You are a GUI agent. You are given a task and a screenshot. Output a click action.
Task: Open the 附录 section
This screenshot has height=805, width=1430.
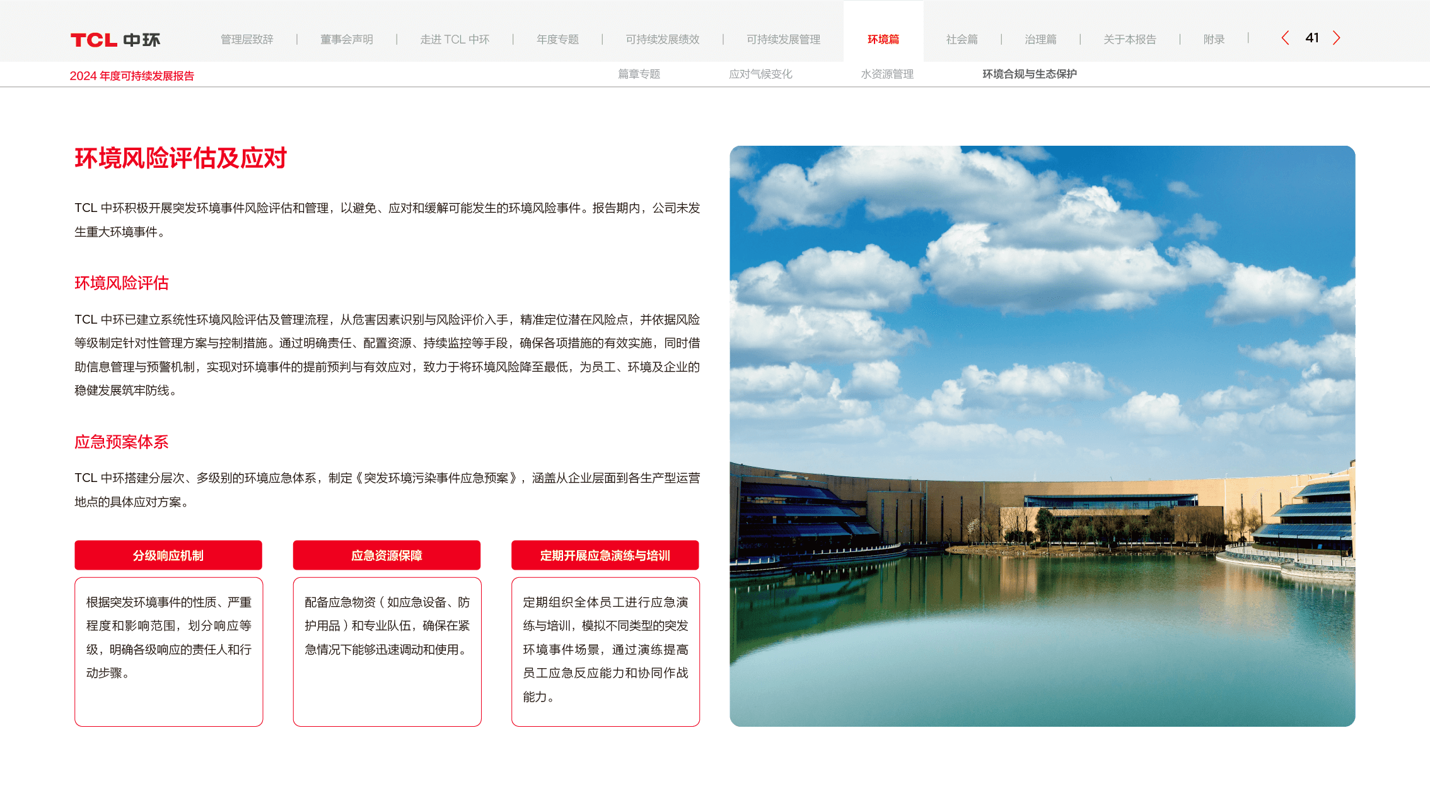1214,39
